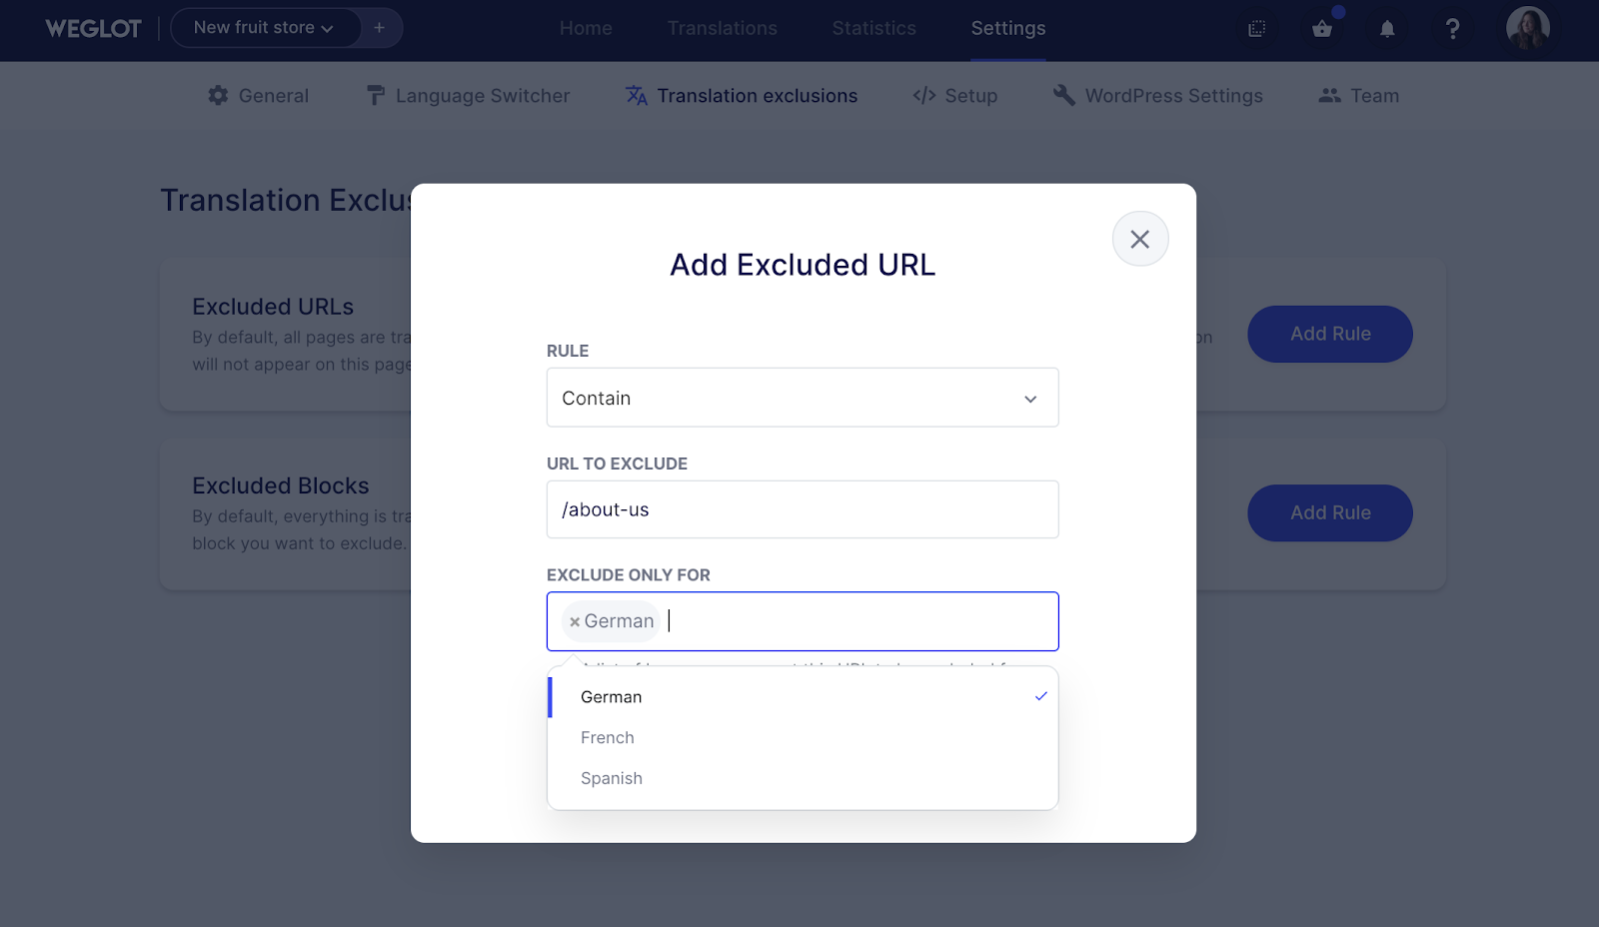Click the Translation exclusions icon

(637, 96)
